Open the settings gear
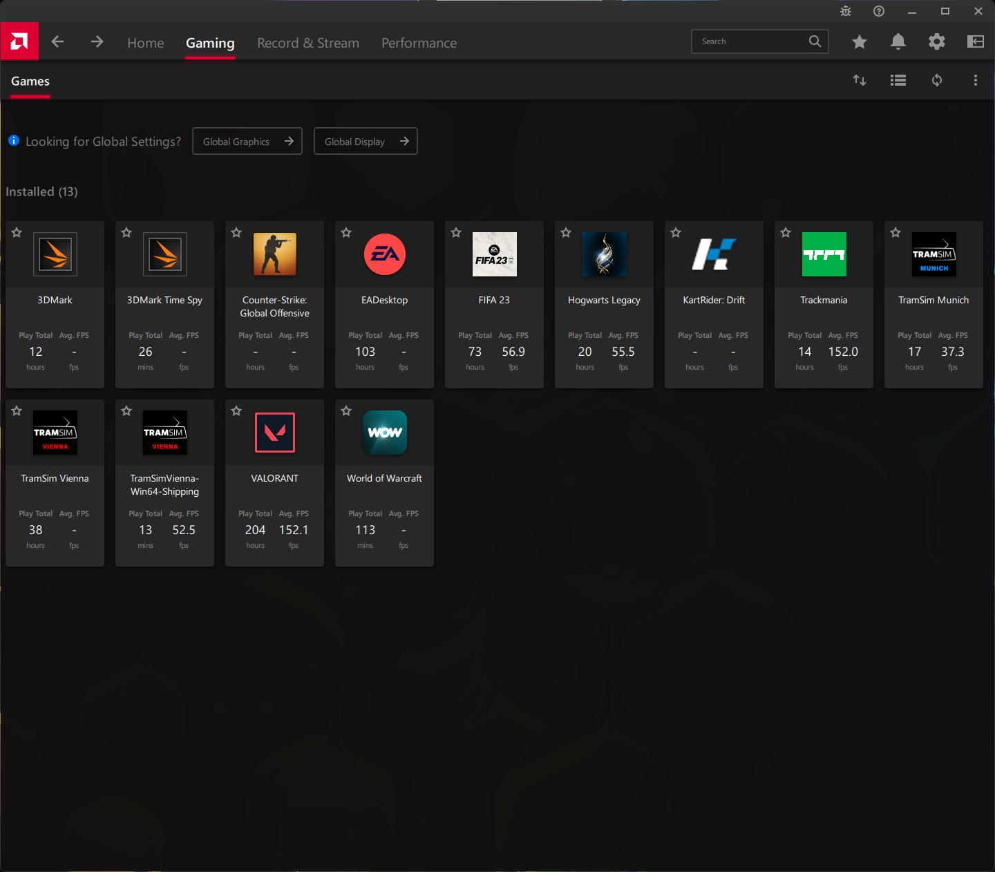The image size is (995, 872). tap(937, 41)
